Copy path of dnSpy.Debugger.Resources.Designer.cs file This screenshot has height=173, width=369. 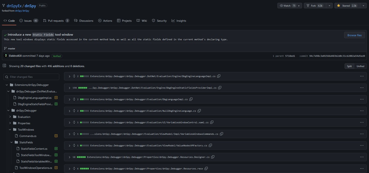tap(213, 157)
